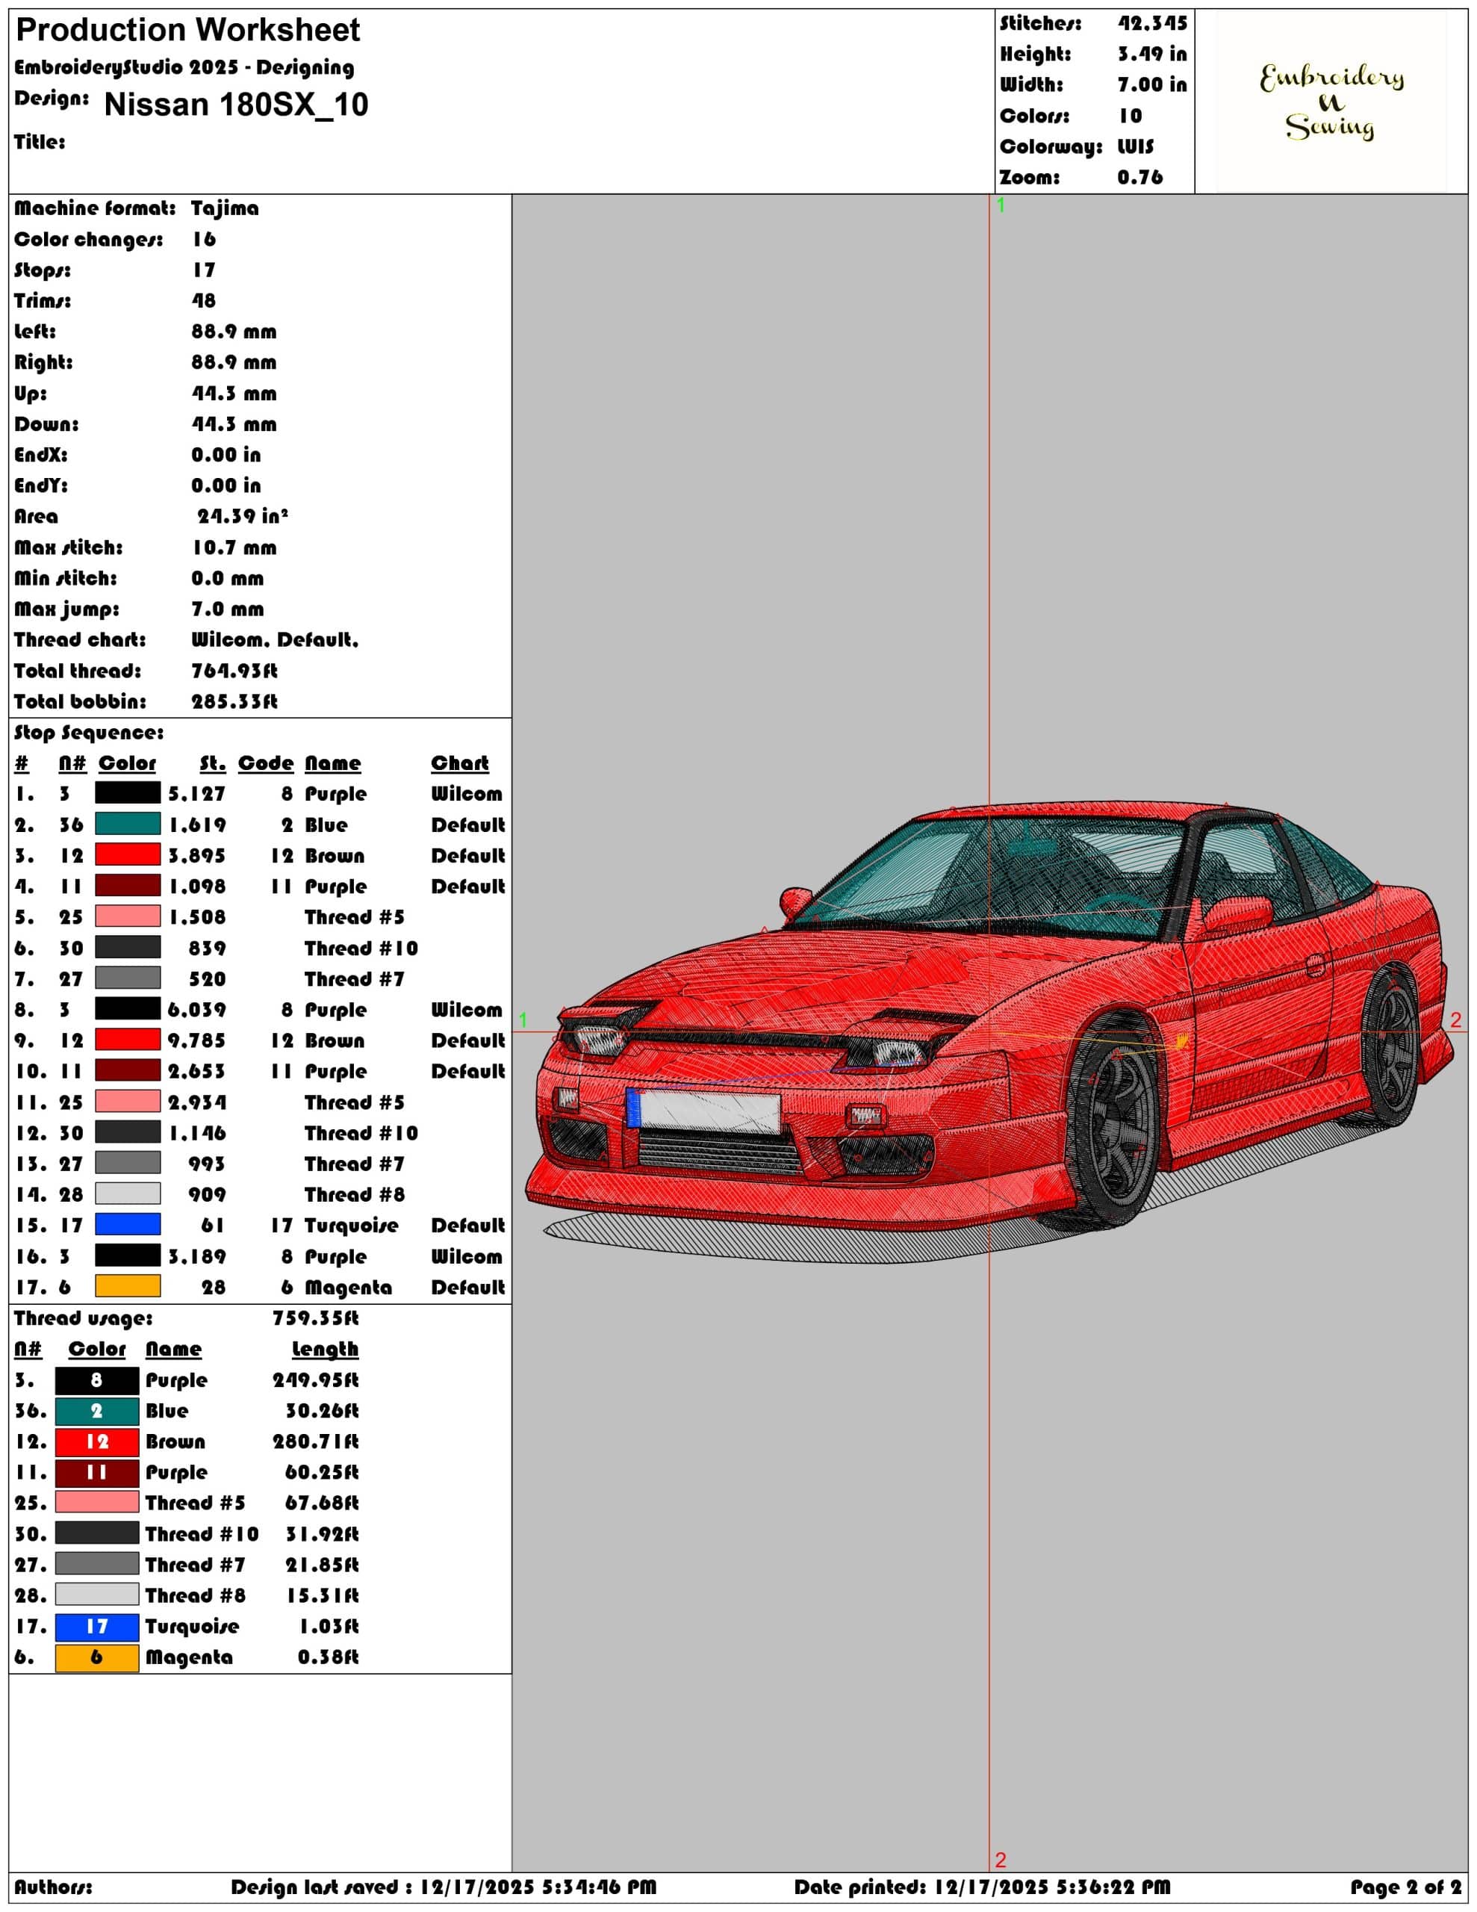Click the Thread chart value "Wilcom, Default,"
1477x1912 pixels.
(275, 640)
